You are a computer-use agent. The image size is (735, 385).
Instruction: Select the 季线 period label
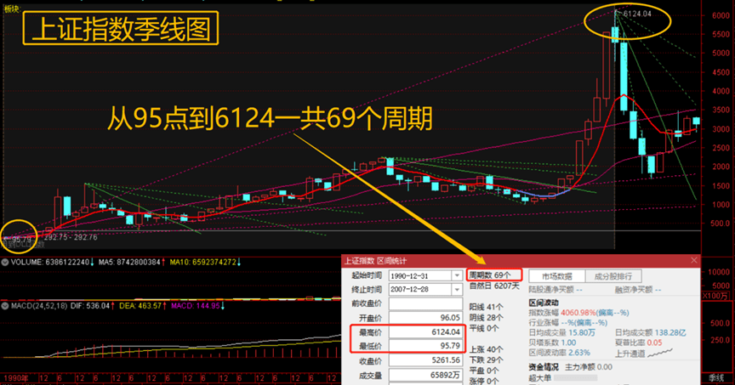(716, 378)
